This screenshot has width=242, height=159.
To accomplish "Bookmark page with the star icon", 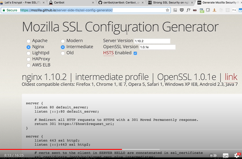I will click(x=167, y=10).
